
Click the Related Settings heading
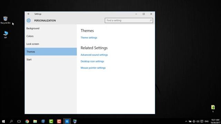pyautogui.click(x=94, y=48)
